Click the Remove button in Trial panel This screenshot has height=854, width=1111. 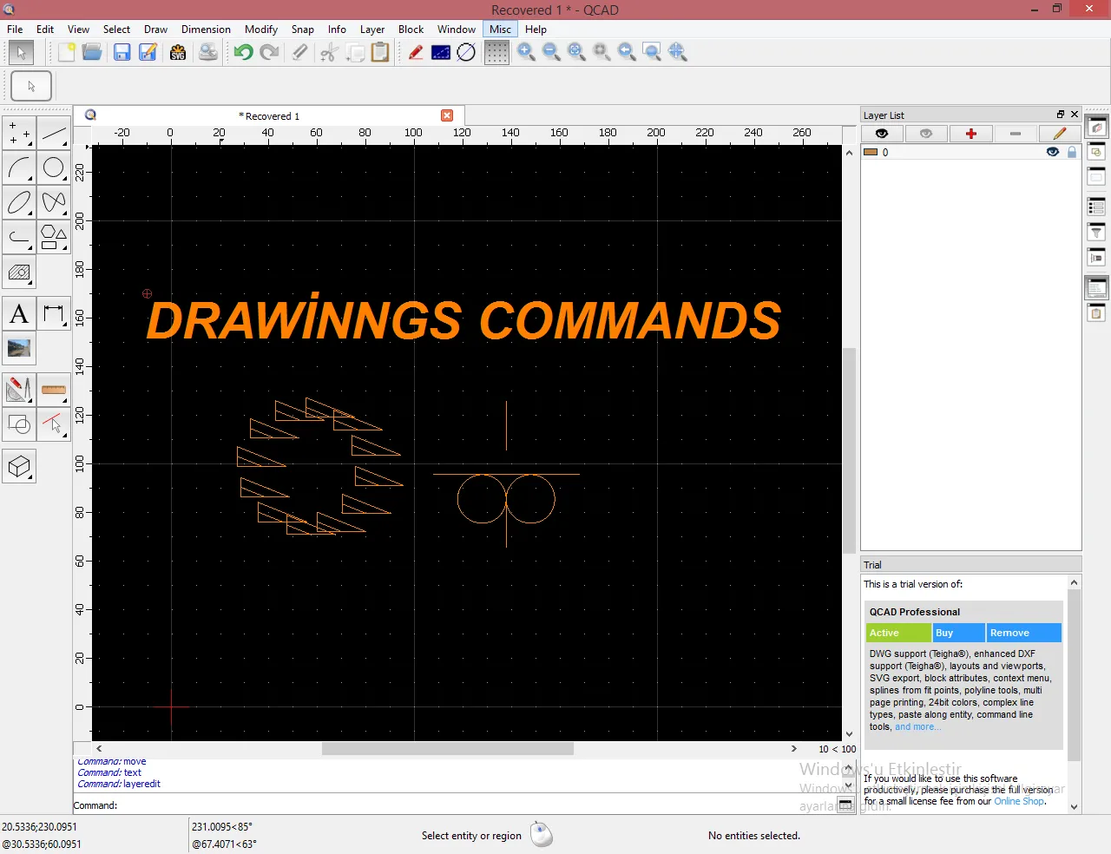click(x=1023, y=633)
